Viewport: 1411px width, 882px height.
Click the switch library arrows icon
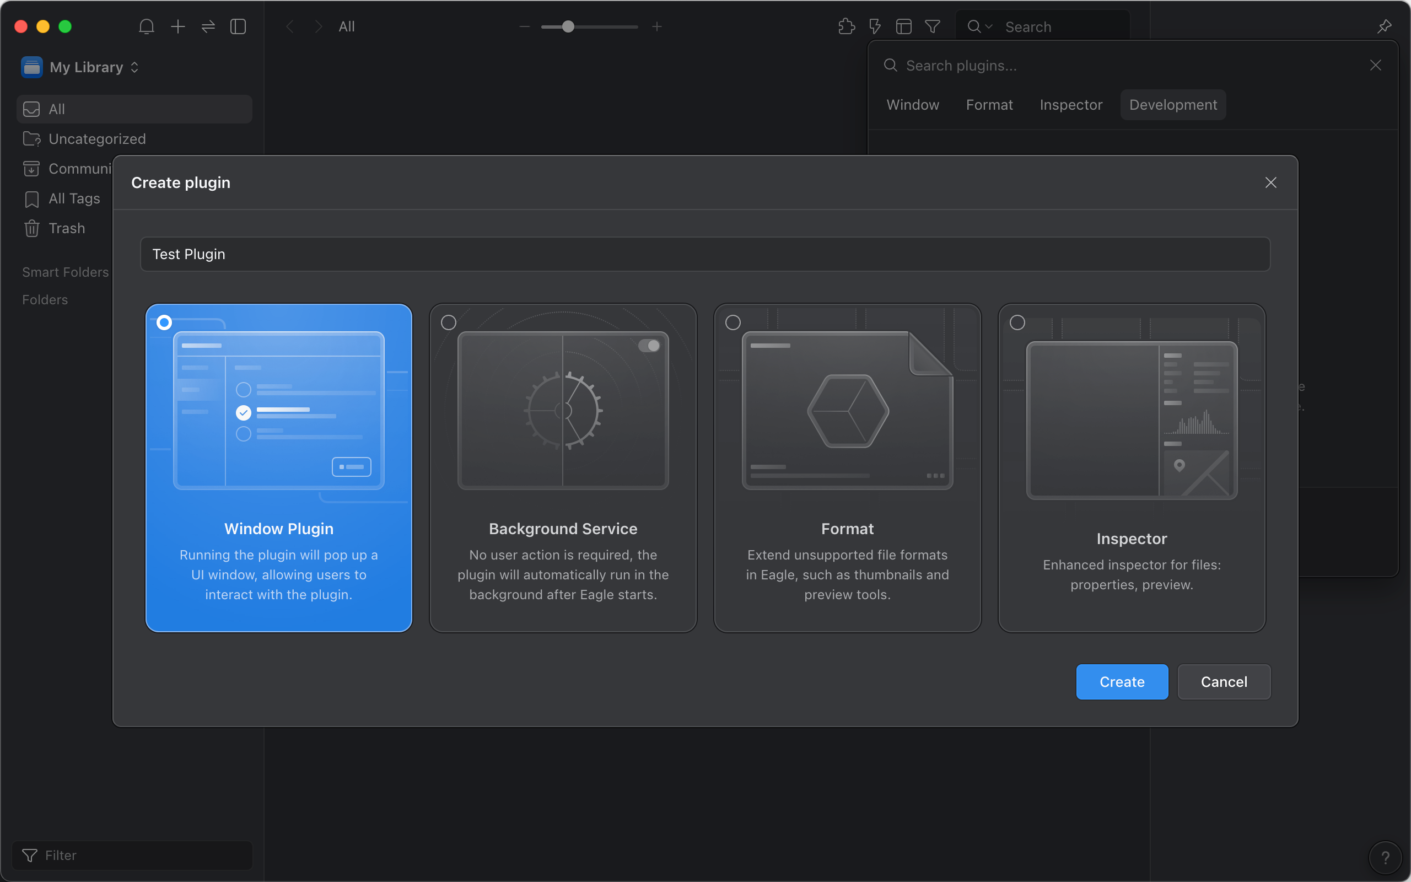(x=208, y=27)
